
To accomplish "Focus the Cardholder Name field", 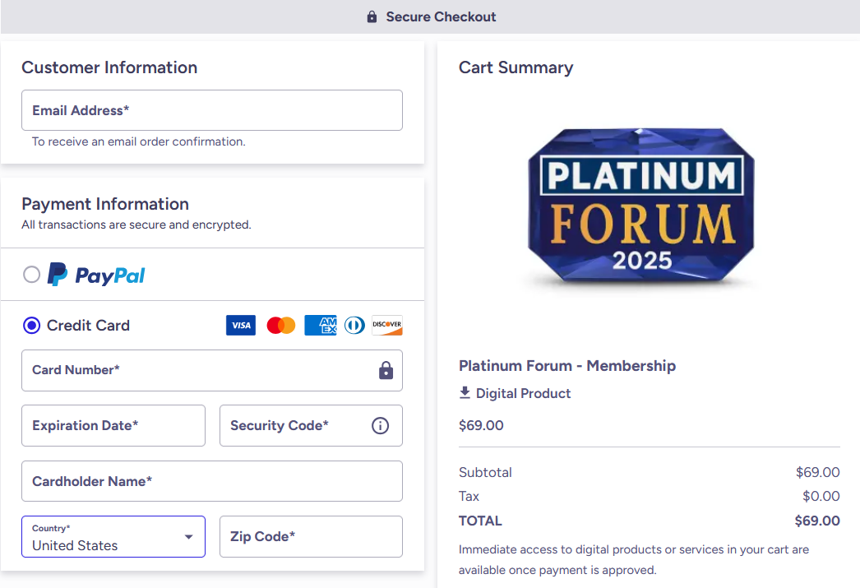I will (212, 481).
